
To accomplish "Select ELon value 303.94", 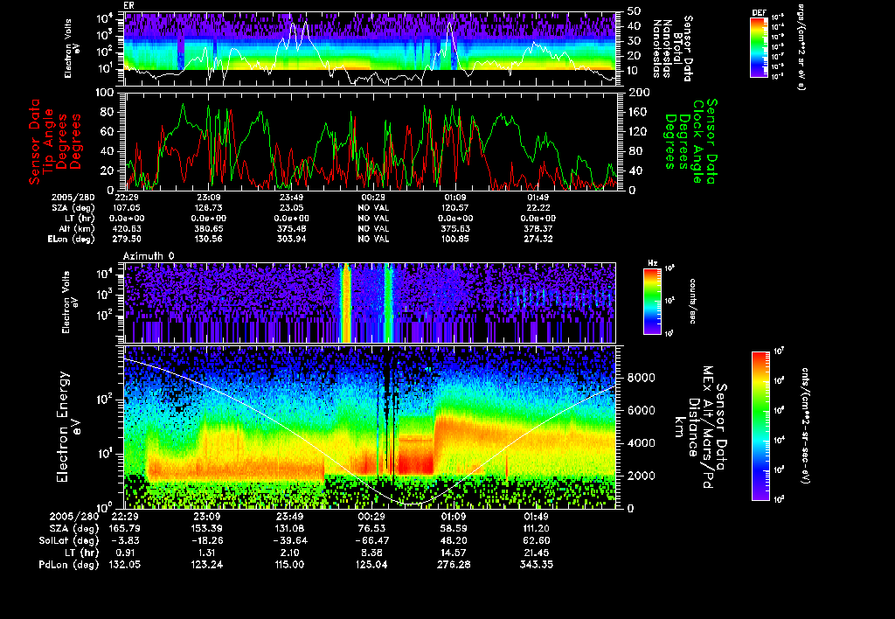I will (291, 240).
